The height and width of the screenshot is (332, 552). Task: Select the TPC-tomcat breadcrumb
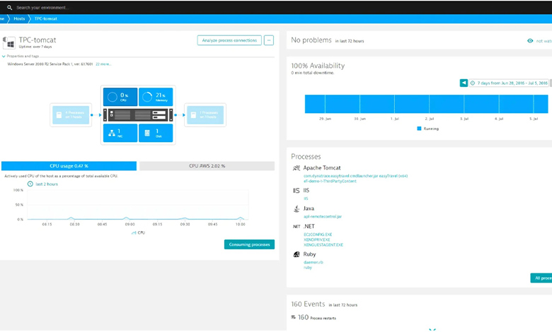(46, 18)
